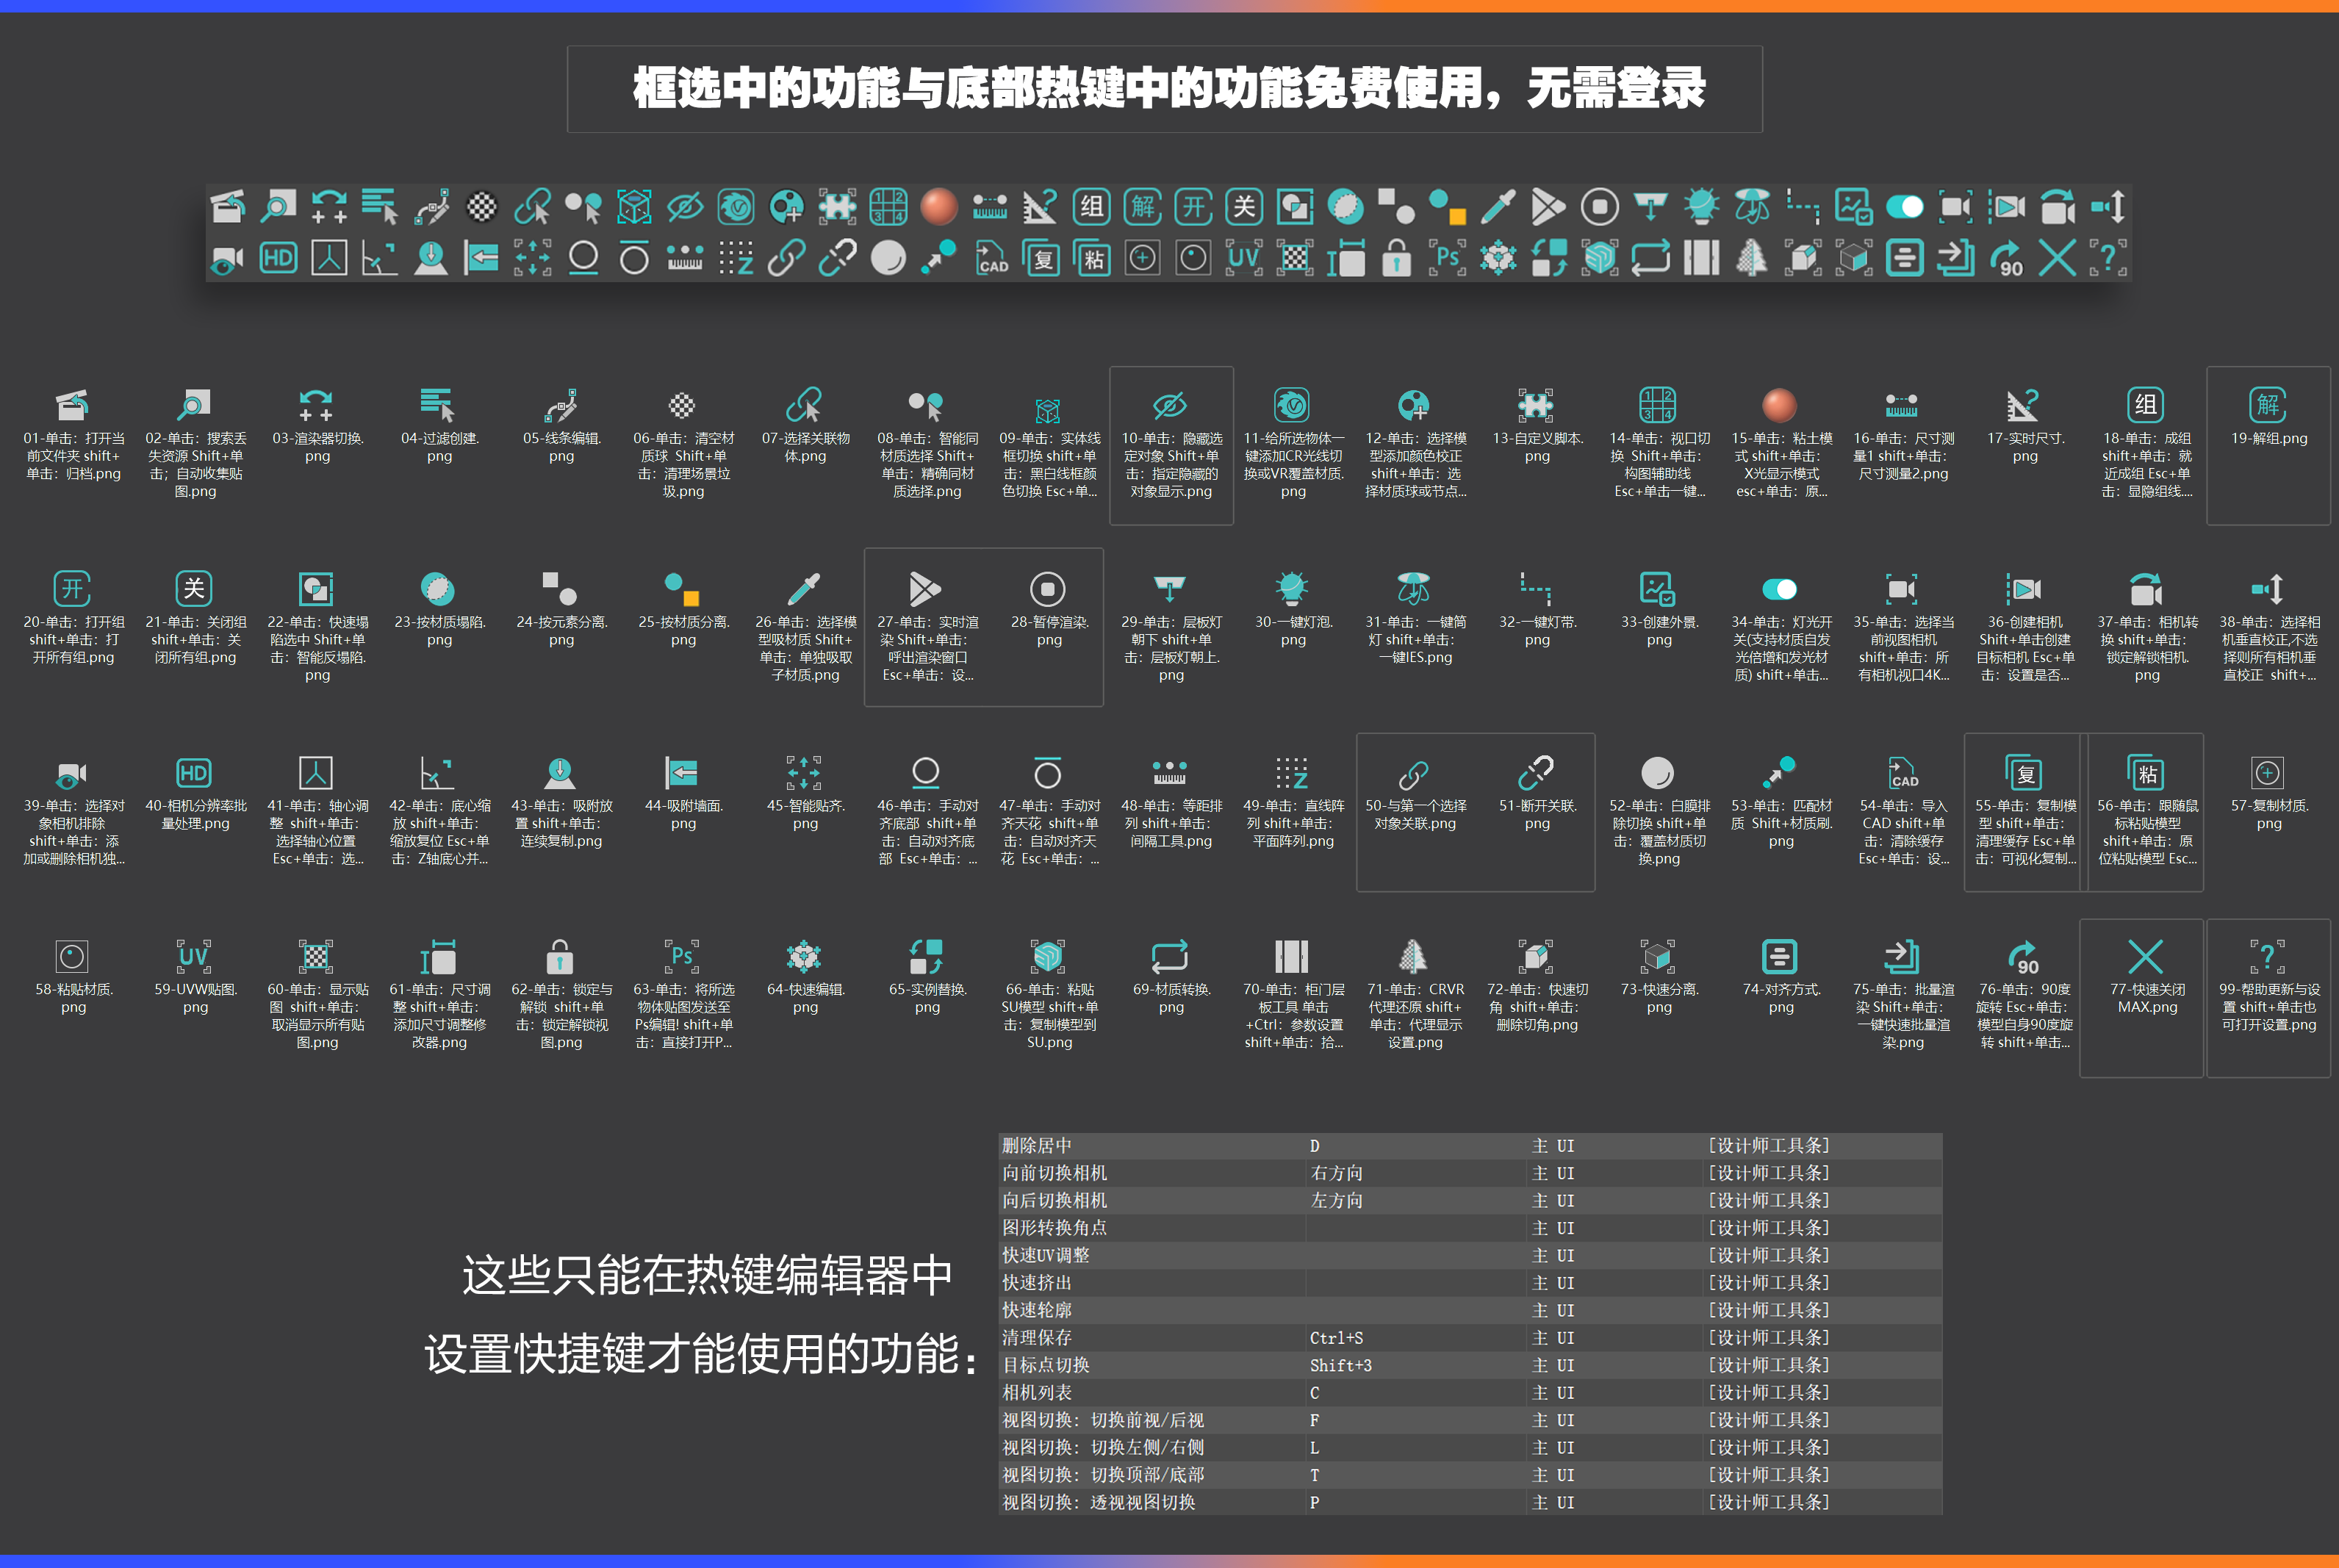2339x1568 pixels.
Task: Click the 复 copy model toolbar icon
Action: tap(1041, 258)
